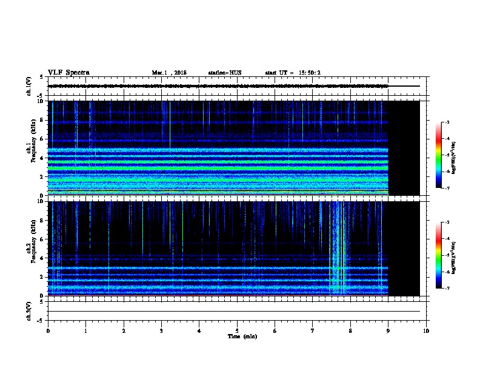Screen dimensions: 480x371
Task: Click time axis tick label "7"
Action: coord(313,331)
